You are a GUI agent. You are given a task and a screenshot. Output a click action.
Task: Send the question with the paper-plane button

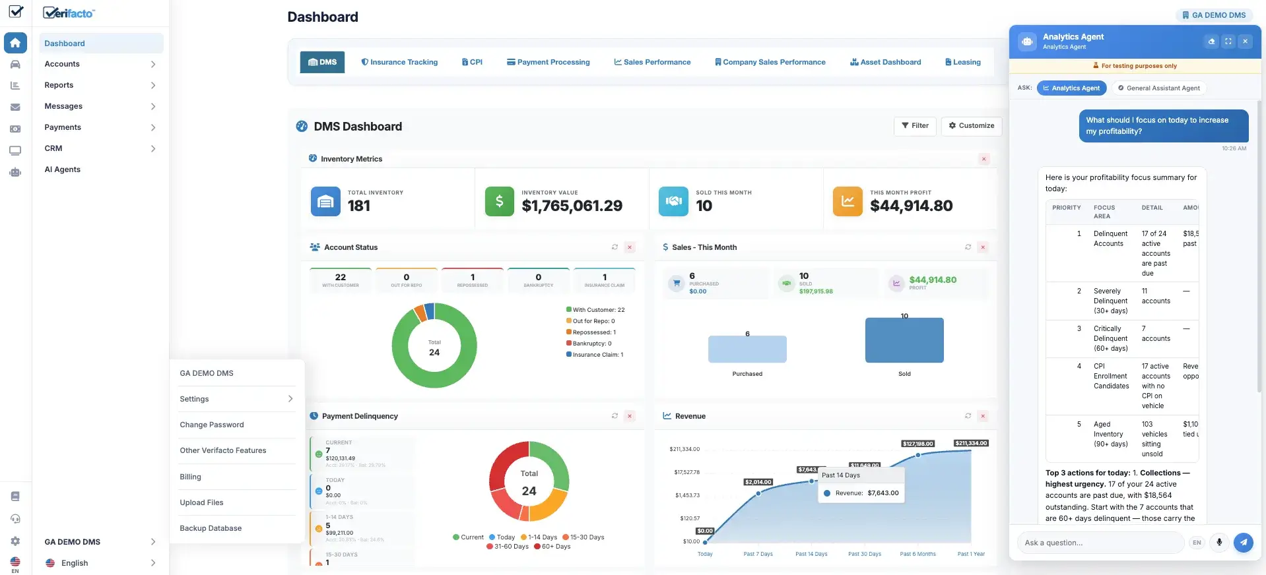click(x=1244, y=542)
